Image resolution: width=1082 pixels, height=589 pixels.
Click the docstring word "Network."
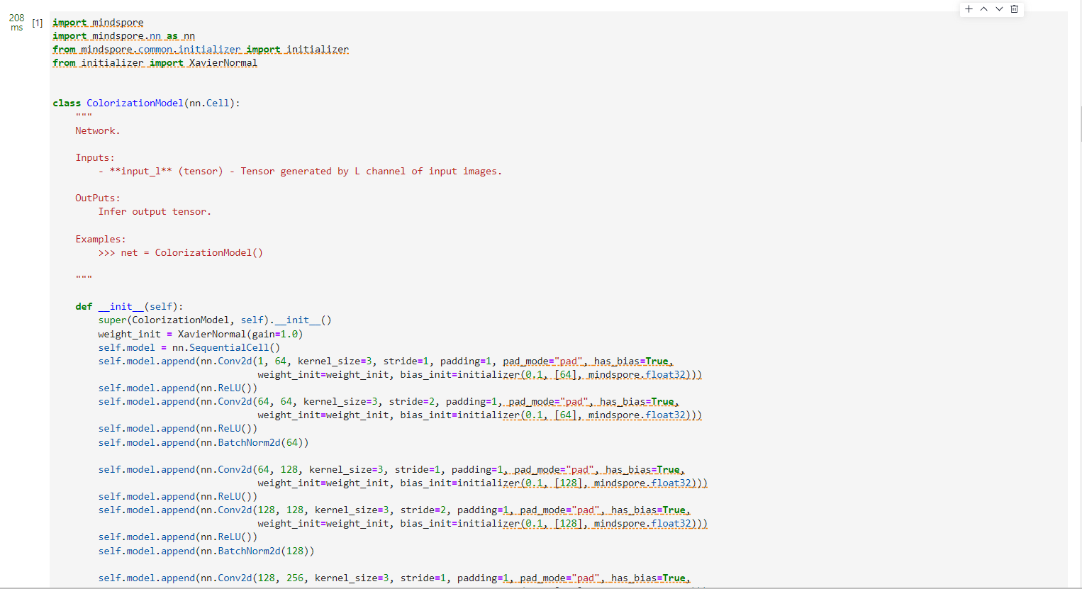coord(98,131)
